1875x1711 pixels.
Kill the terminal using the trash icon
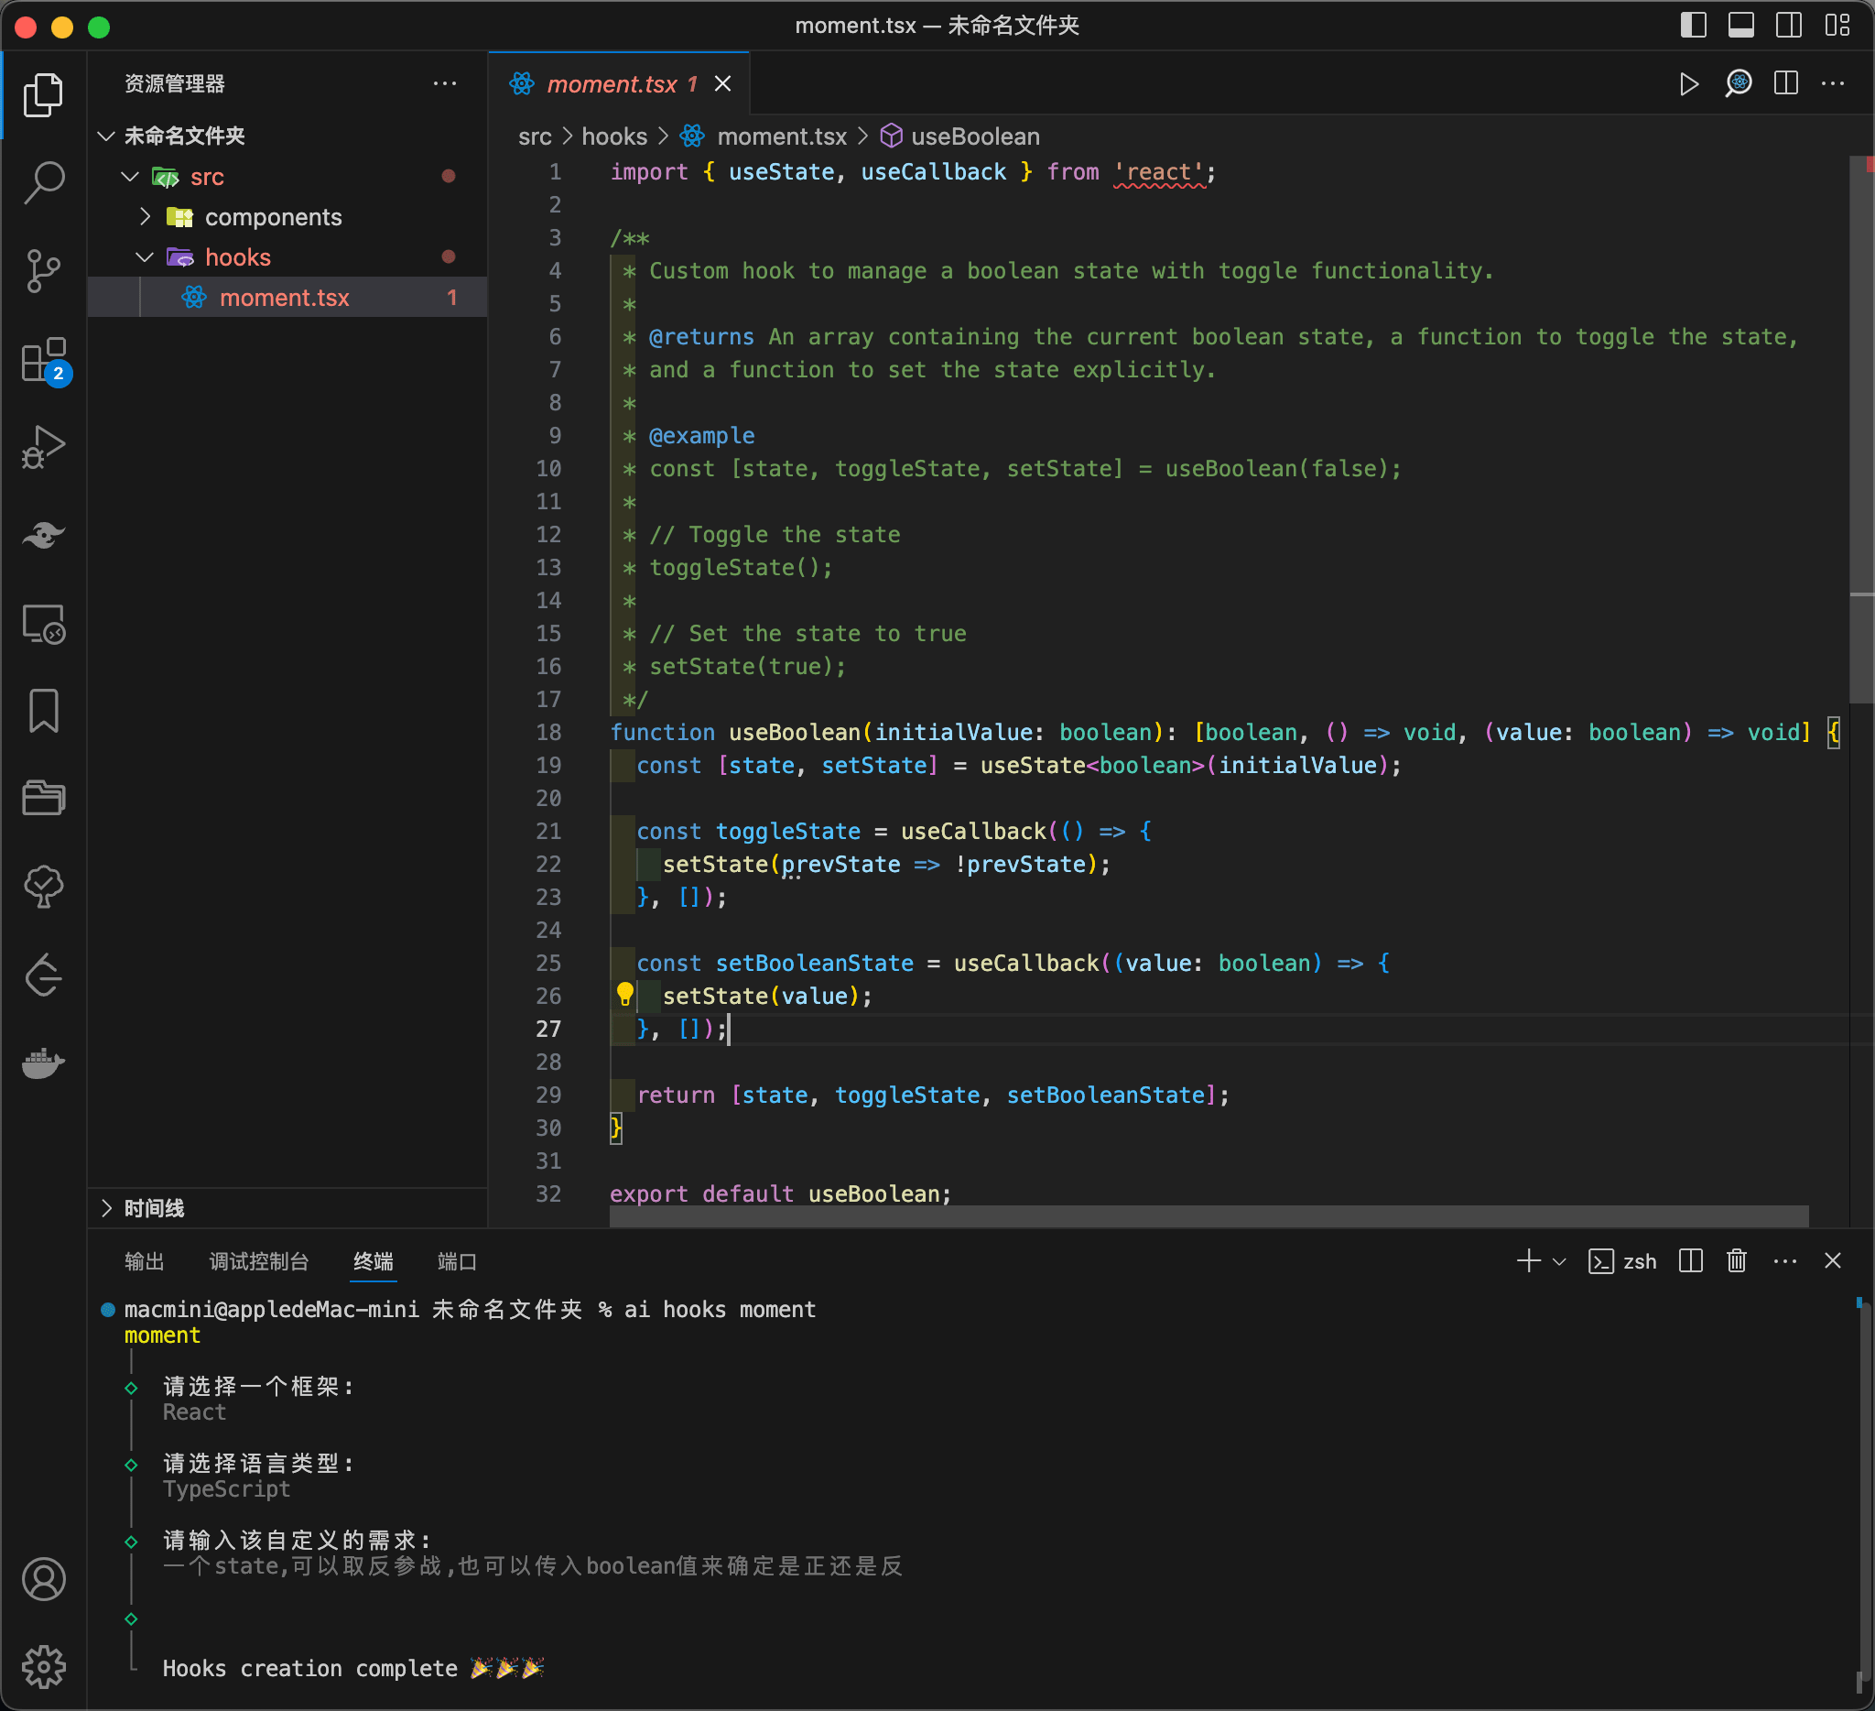(x=1737, y=1261)
